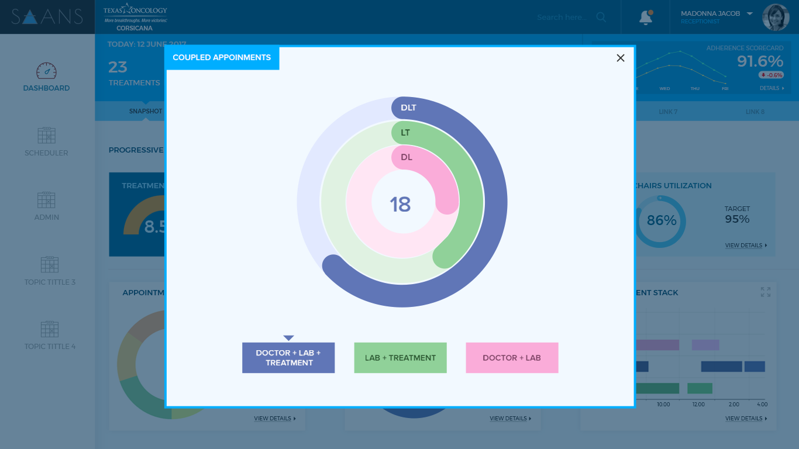Click the search magnifier icon
The height and width of the screenshot is (449, 799).
tap(601, 18)
